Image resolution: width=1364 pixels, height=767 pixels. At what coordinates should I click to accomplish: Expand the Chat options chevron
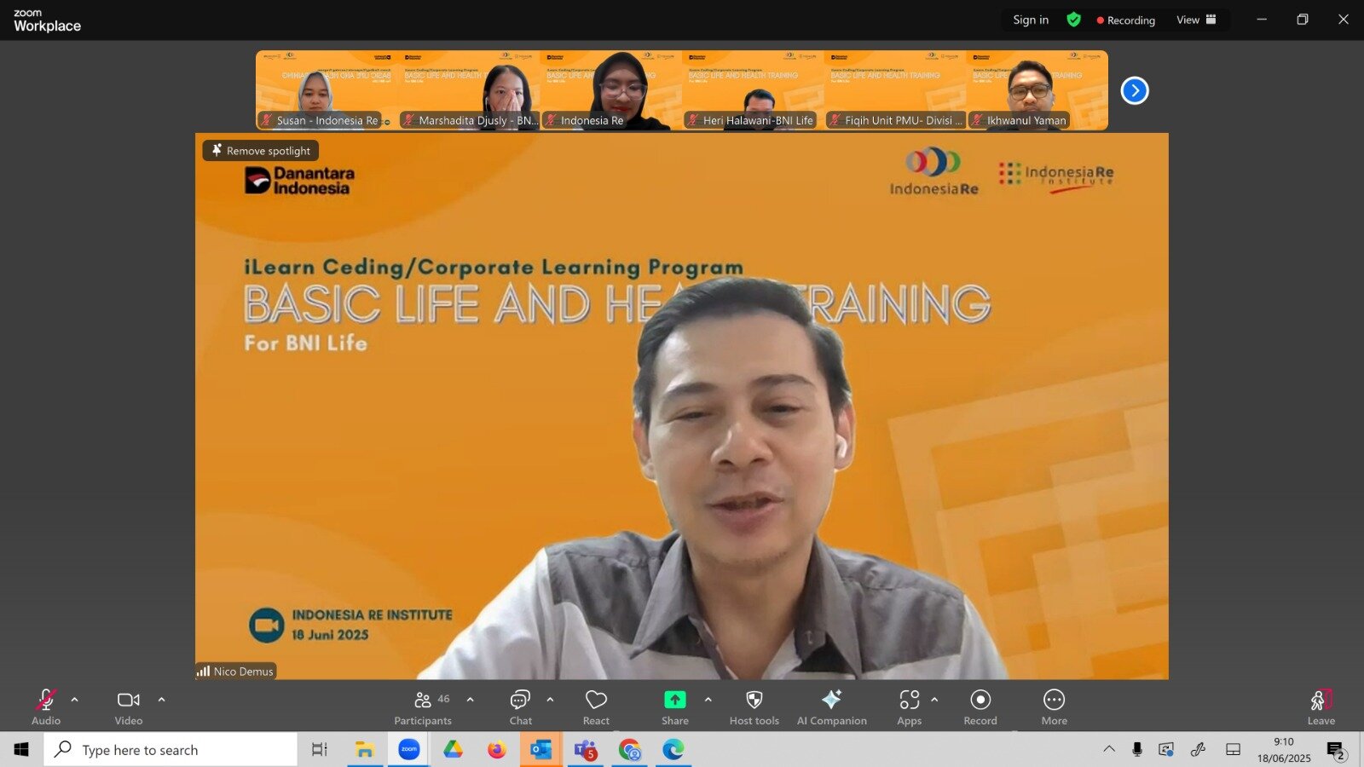(x=550, y=700)
